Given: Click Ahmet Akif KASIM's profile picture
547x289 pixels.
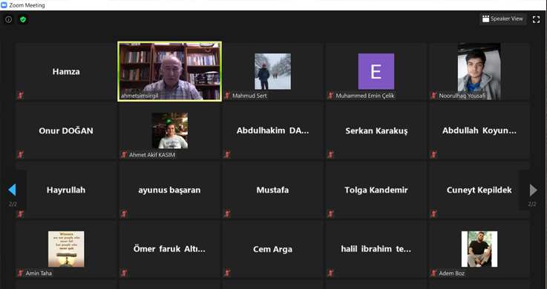Looking at the screenshot, I should pos(170,130).
